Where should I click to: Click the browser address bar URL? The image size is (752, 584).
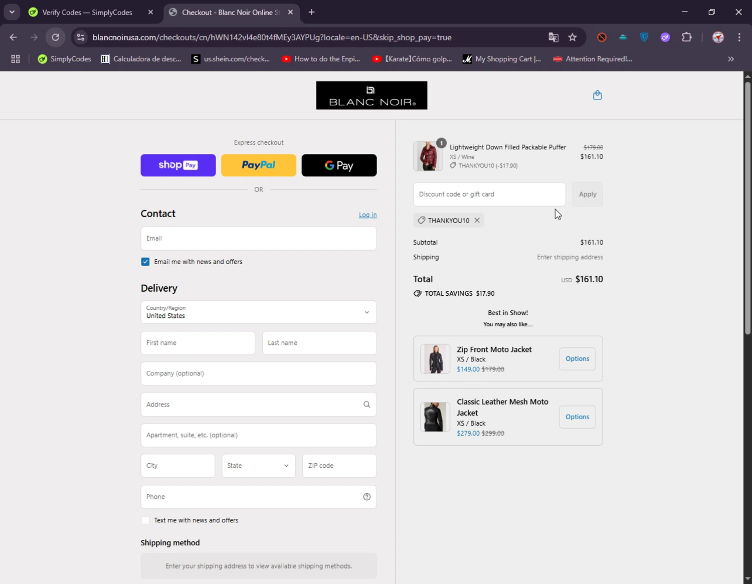[x=272, y=37]
